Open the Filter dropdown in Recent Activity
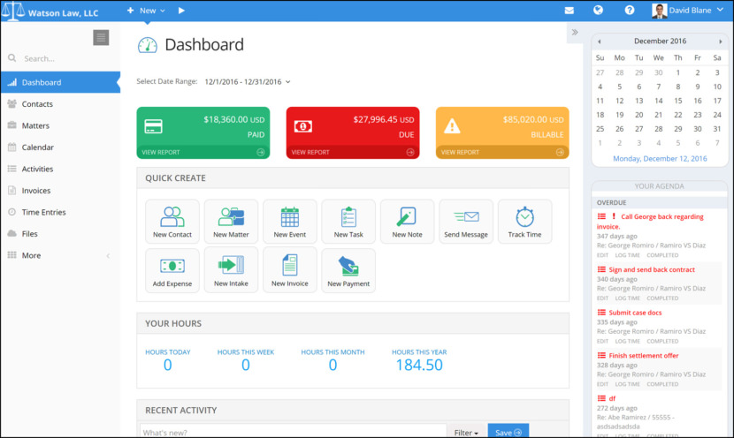This screenshot has width=734, height=438. (466, 433)
